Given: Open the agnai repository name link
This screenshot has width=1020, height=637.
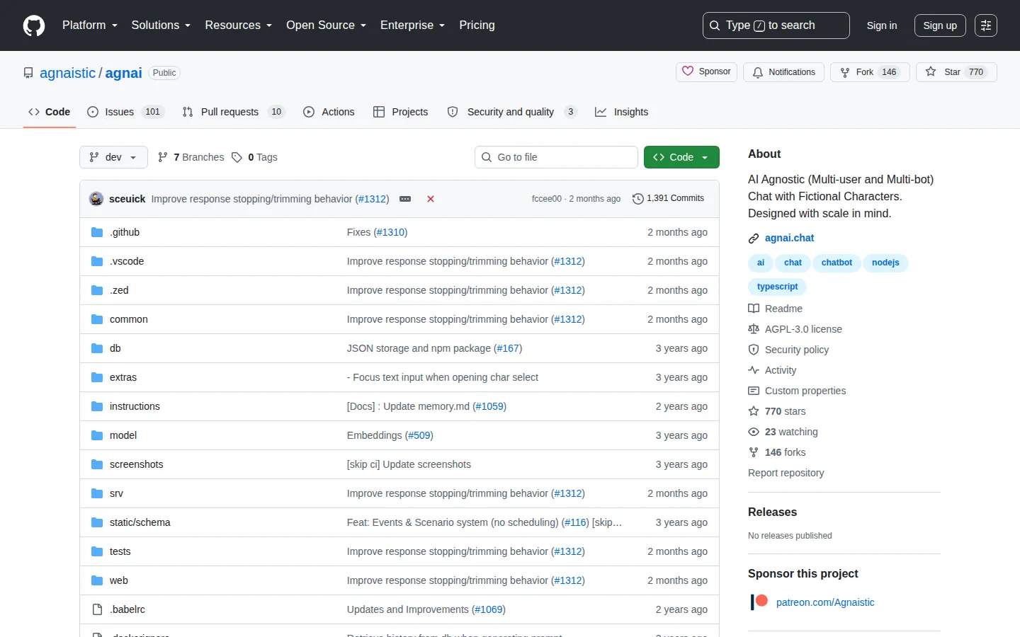Looking at the screenshot, I should [x=124, y=73].
